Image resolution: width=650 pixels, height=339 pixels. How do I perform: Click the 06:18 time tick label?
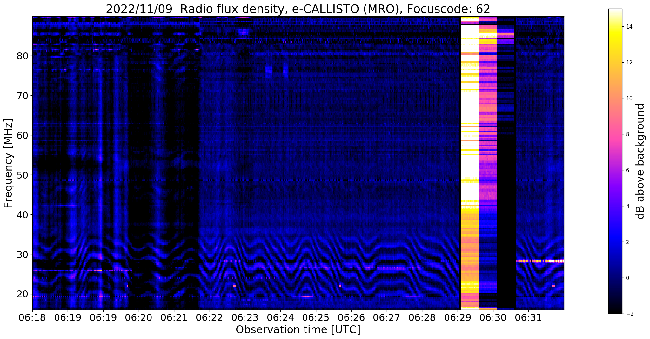coord(32,317)
